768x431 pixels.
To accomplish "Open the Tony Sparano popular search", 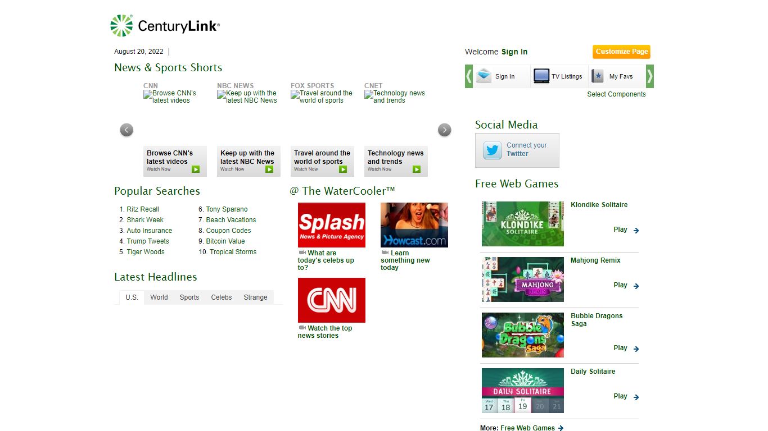I will pos(227,209).
